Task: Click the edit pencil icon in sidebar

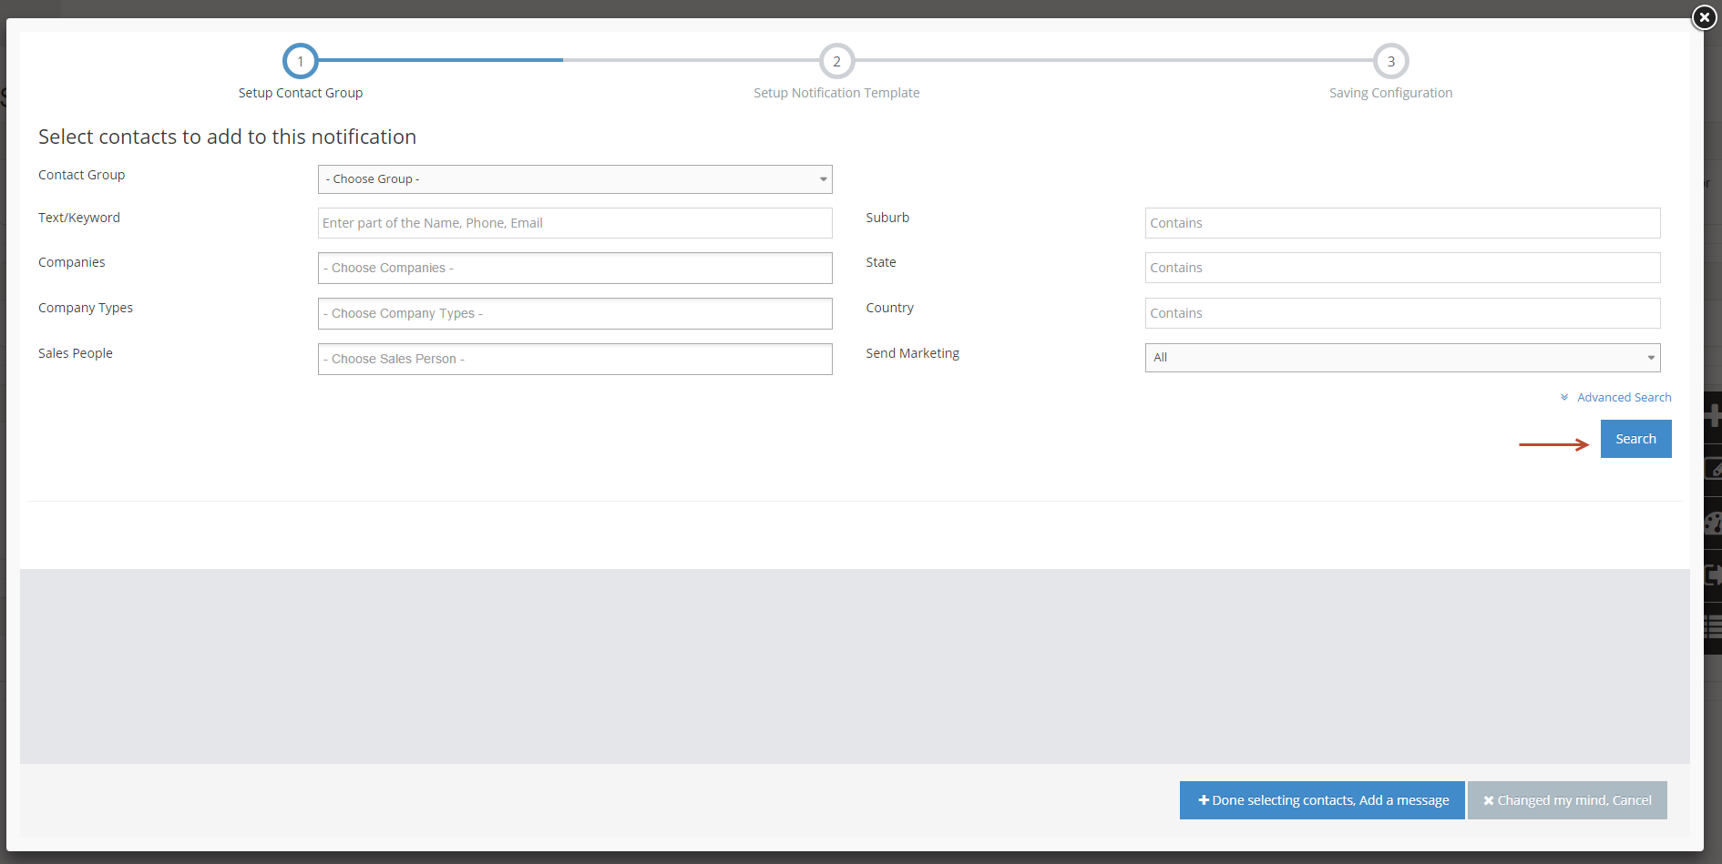Action: tap(1713, 469)
